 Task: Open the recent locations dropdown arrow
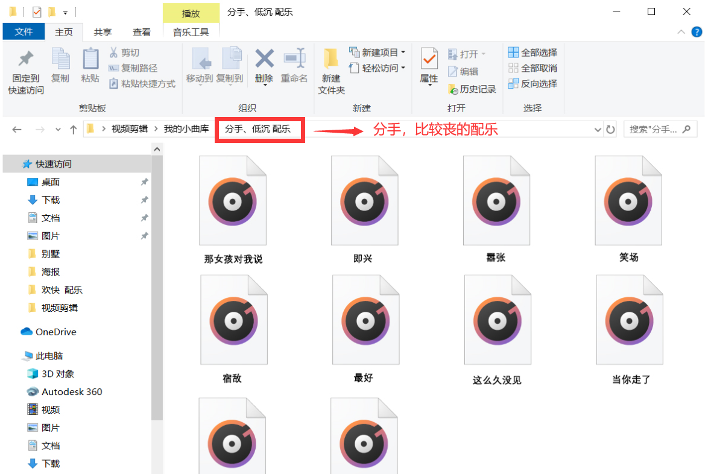[x=58, y=130]
